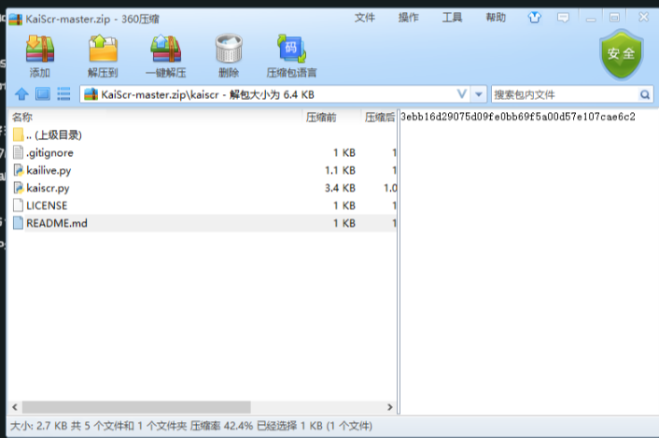Click the hash text in preview pane
659x438 pixels.
518,117
